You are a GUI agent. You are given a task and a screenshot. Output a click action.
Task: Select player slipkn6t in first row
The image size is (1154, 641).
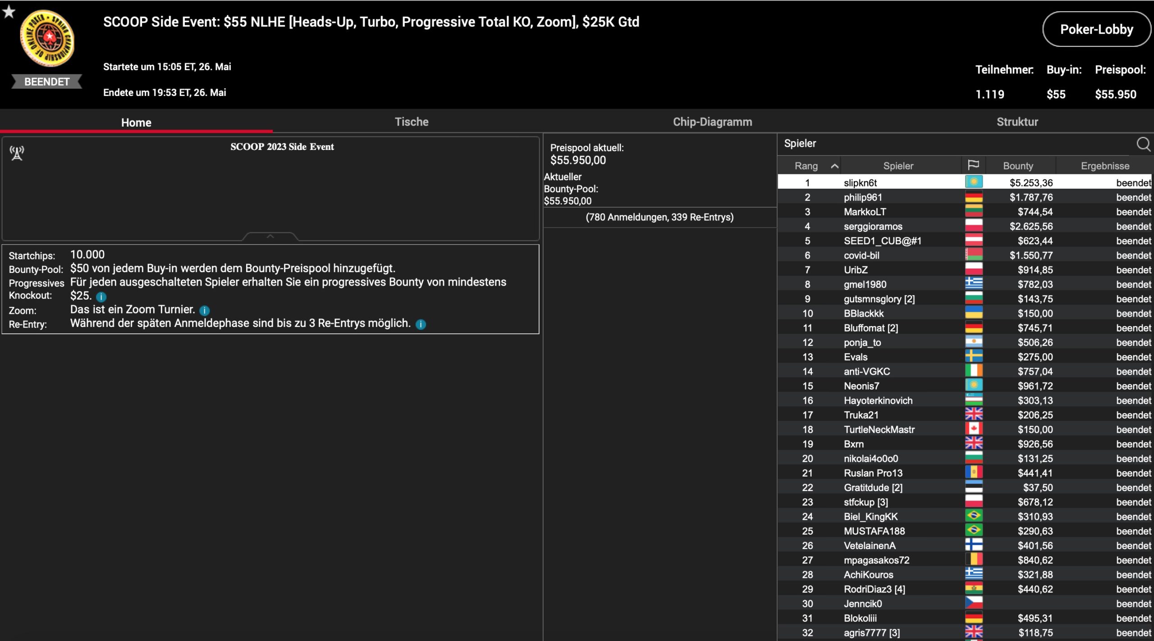(x=860, y=183)
